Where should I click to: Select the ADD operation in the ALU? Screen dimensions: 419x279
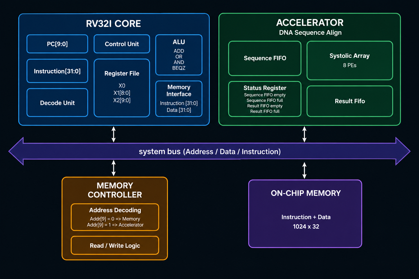tap(179, 51)
